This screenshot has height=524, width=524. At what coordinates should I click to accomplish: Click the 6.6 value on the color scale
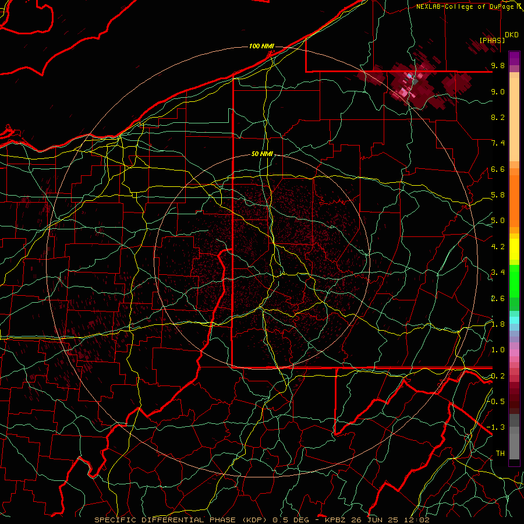(x=498, y=169)
